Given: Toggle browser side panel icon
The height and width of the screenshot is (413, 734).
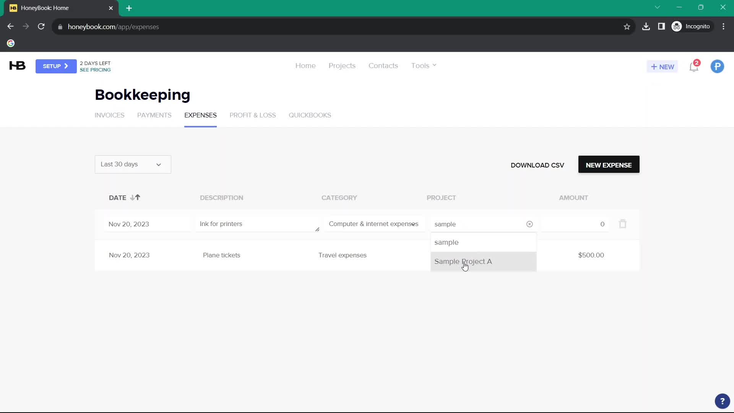Looking at the screenshot, I should pyautogui.click(x=661, y=26).
